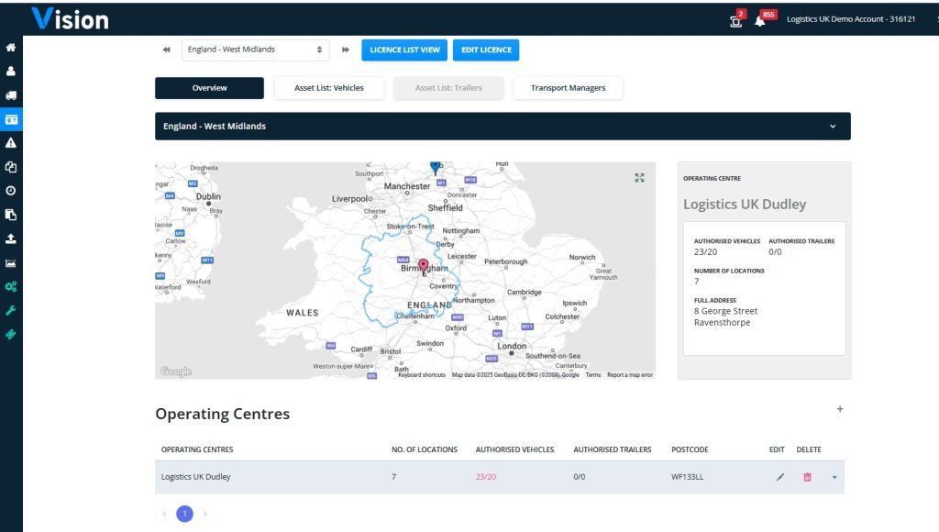Switch to Asset List: Vehicles tab
Screen dimensions: 939x532
click(x=329, y=88)
